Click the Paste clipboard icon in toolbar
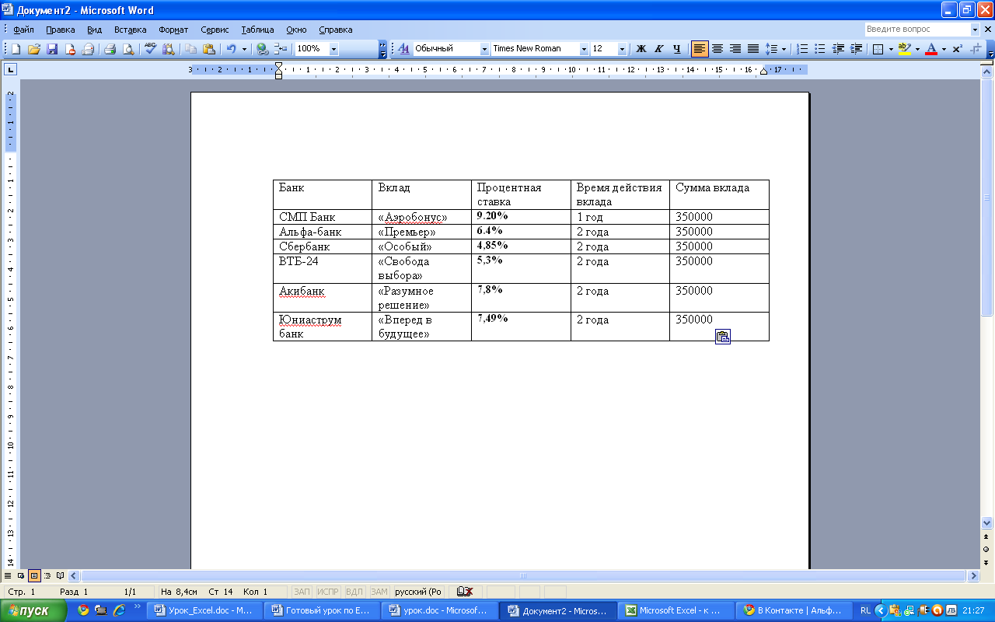 coord(208,48)
